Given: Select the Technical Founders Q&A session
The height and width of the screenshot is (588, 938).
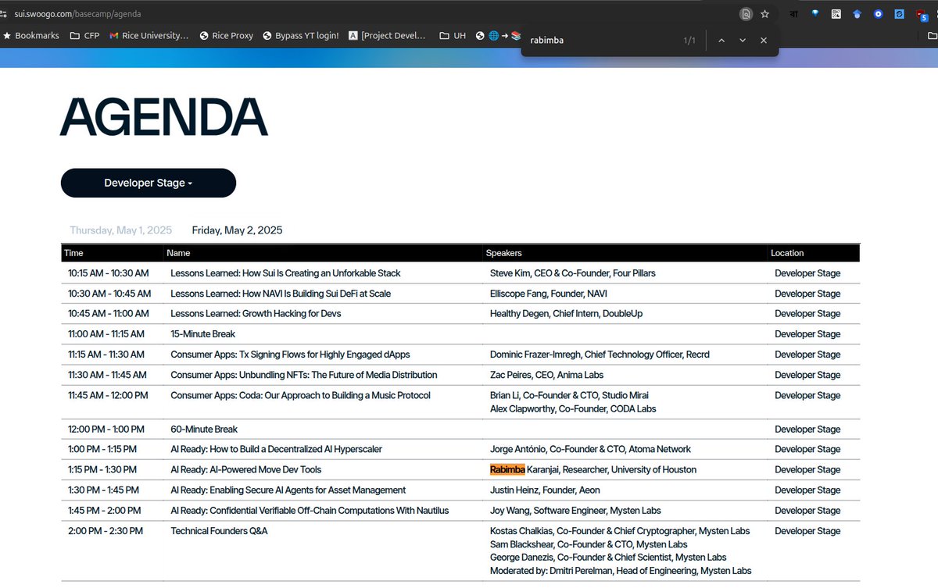Looking at the screenshot, I should pos(220,531).
